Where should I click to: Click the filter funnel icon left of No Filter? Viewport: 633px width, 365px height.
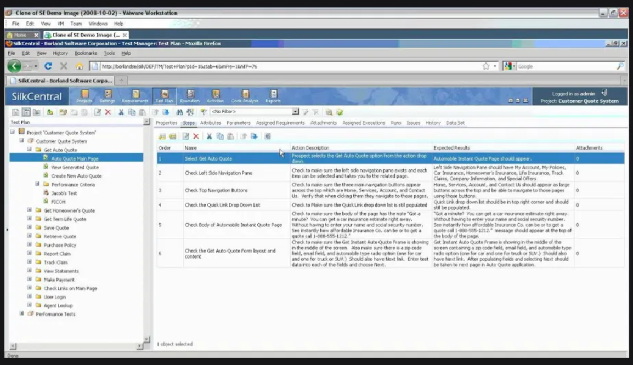point(204,112)
